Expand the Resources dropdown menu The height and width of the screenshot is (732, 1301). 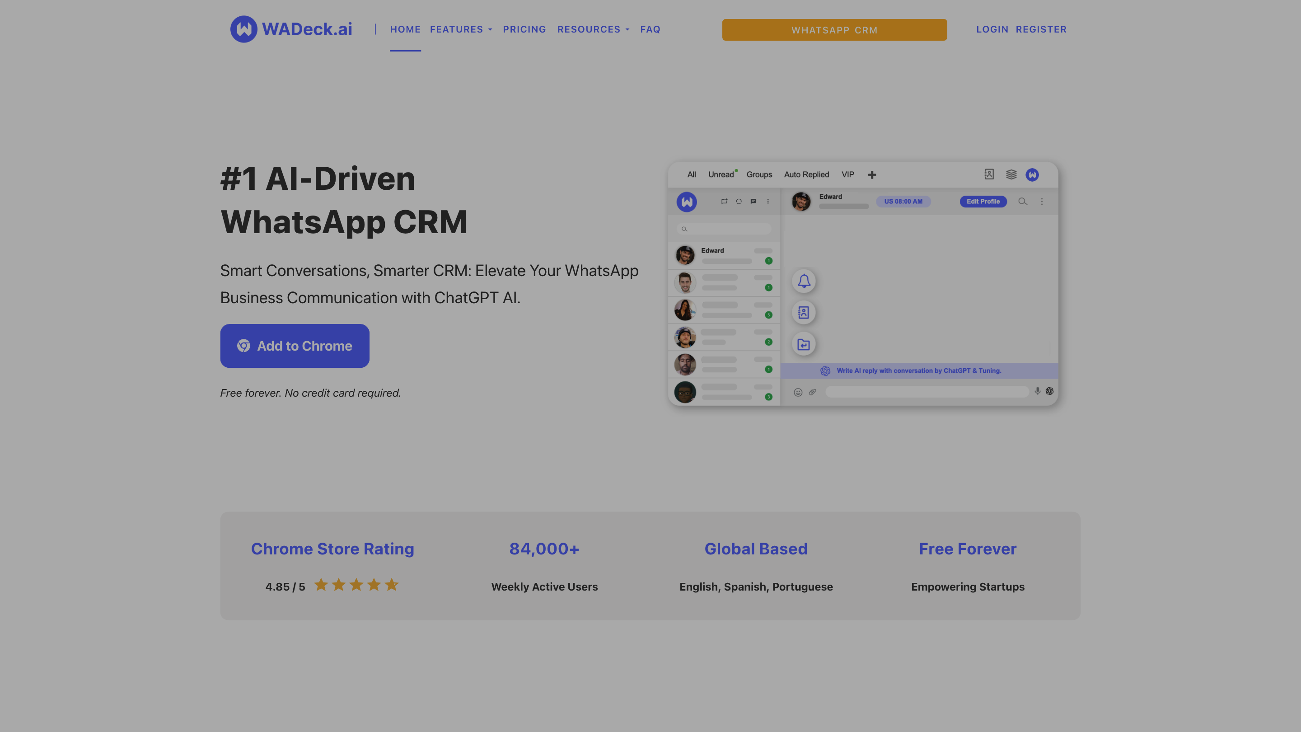593,29
